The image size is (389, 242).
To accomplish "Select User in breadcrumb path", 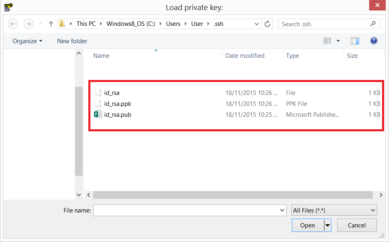I will click(x=197, y=24).
